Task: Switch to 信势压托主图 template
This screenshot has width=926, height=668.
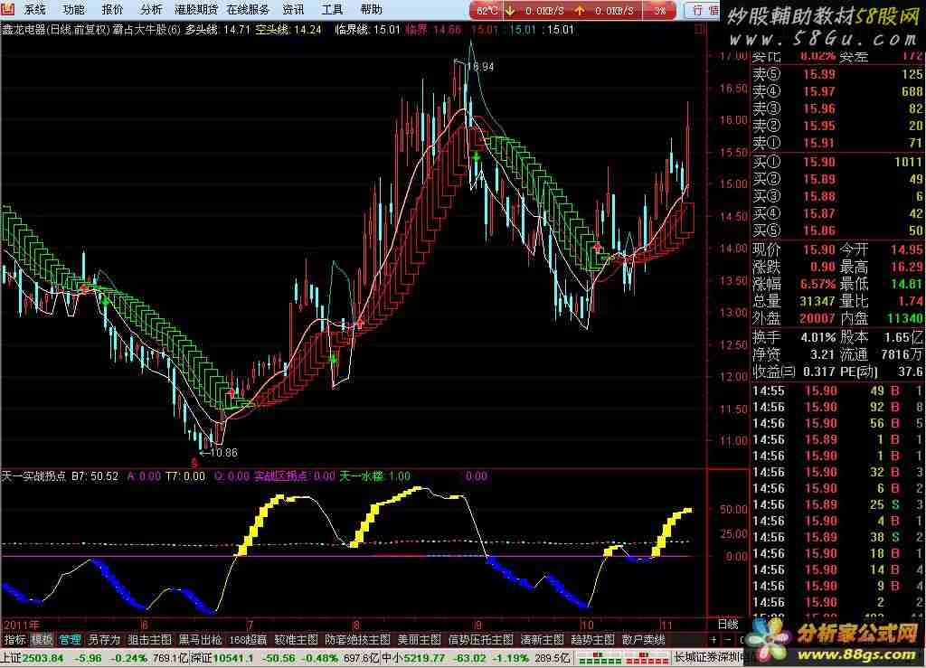Action: point(481,640)
